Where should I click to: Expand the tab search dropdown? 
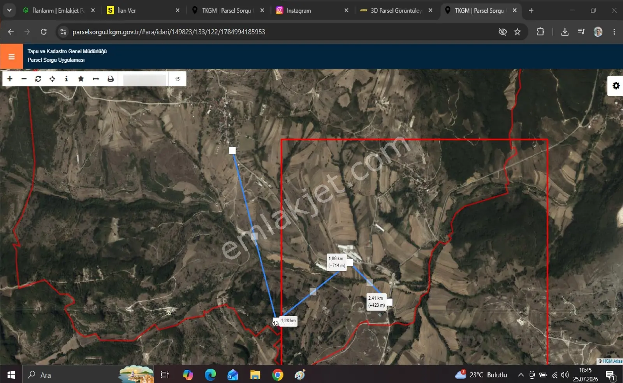tap(9, 11)
